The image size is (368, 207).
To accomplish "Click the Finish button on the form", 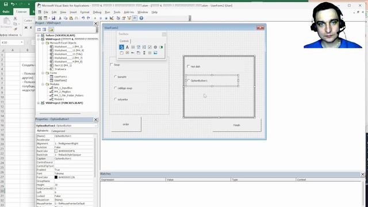I will [x=236, y=125].
